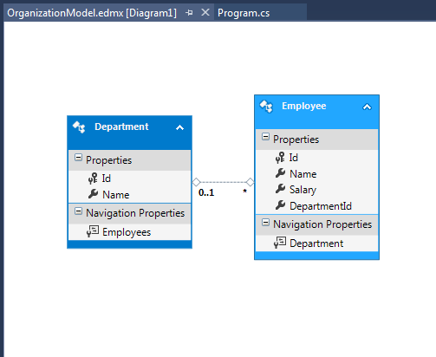Screen dimensions: 436x357
Task: Collapse Navigation Properties in Employee
Action: click(265, 223)
